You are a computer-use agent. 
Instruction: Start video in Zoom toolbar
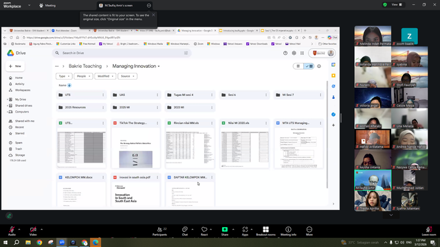pyautogui.click(x=33, y=231)
